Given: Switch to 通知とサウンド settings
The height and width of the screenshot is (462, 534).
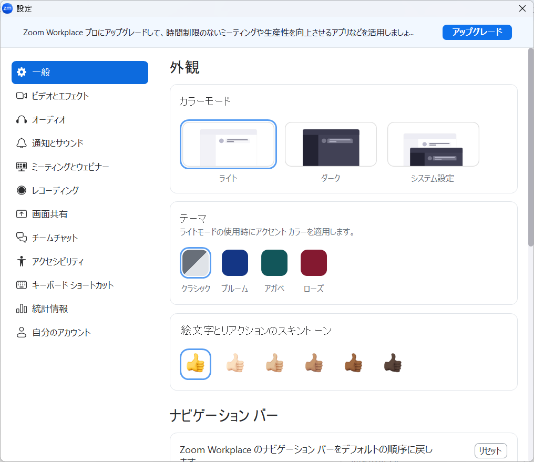Looking at the screenshot, I should pos(80,143).
